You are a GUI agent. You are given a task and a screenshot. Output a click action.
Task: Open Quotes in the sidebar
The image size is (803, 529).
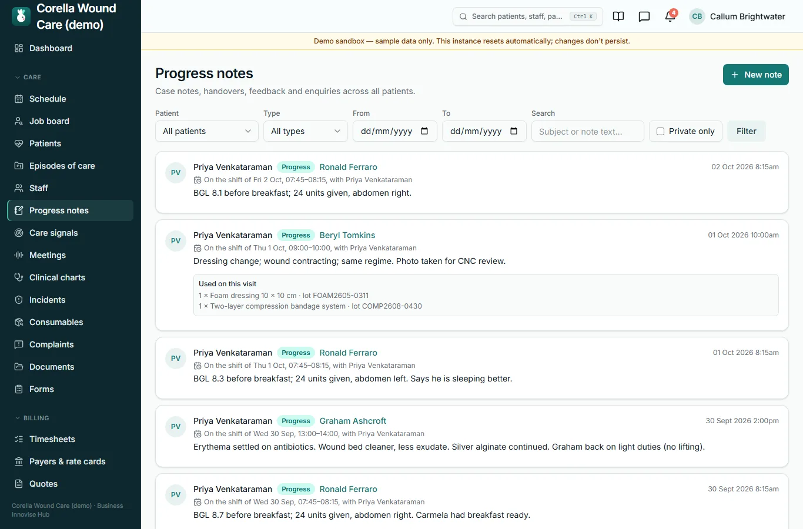coord(70,484)
